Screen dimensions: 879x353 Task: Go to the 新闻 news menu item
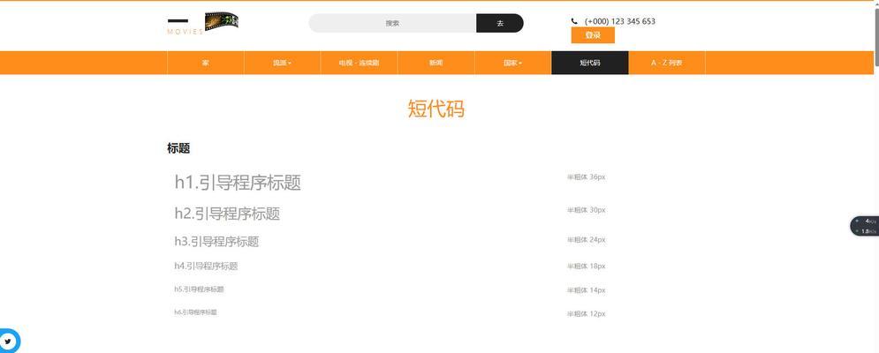tap(436, 63)
